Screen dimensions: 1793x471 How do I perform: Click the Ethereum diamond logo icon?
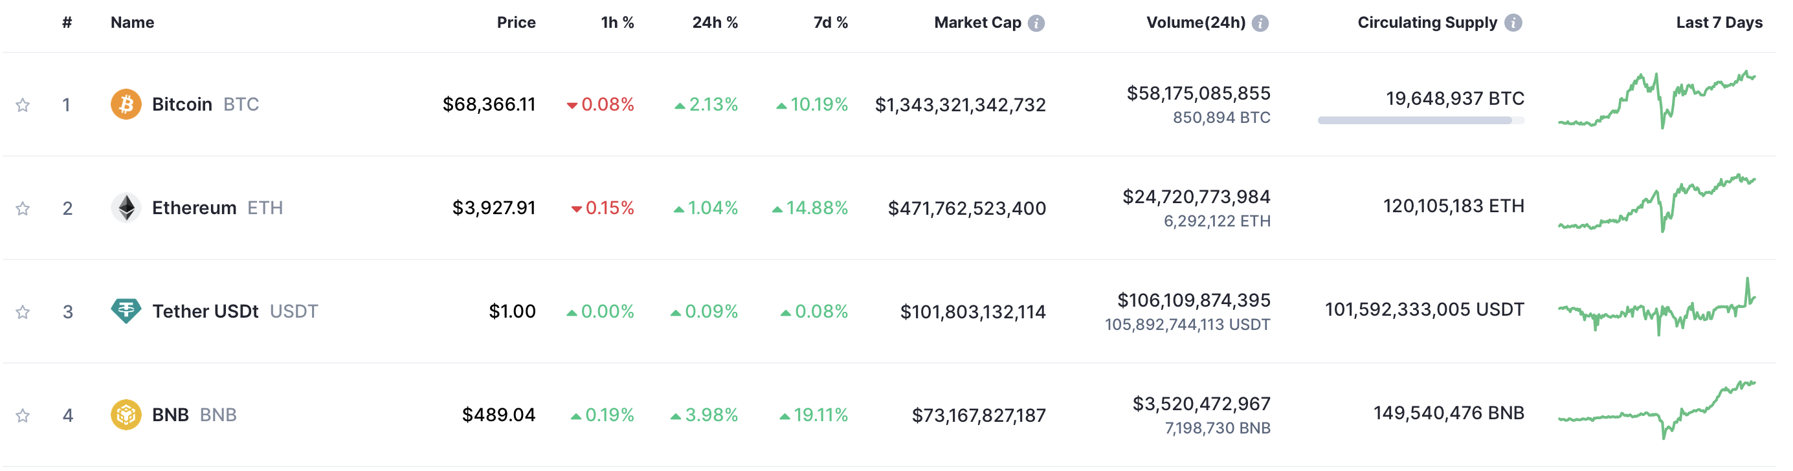click(x=126, y=207)
